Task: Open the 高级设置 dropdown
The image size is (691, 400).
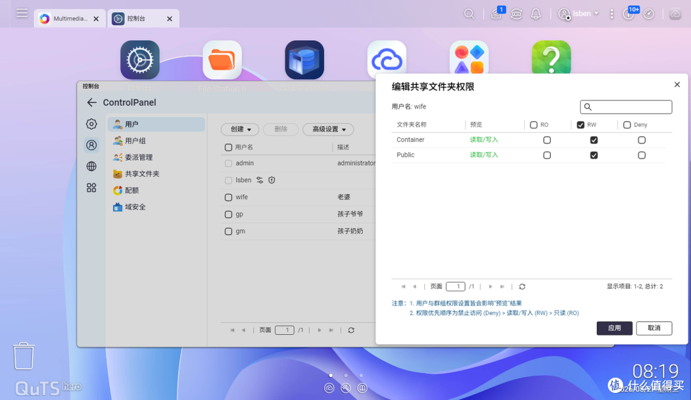Action: coord(328,129)
